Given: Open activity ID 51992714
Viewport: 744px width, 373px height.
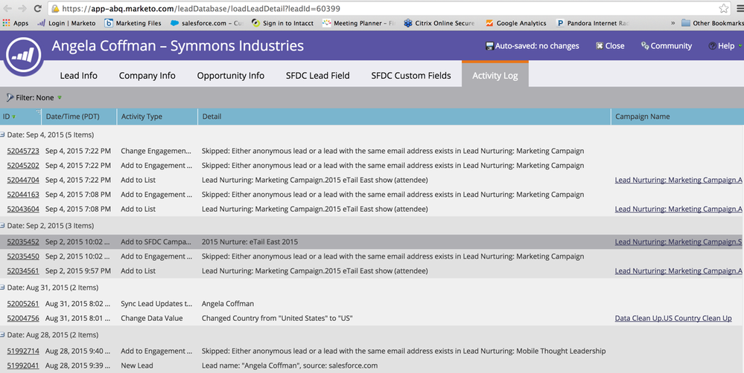Looking at the screenshot, I should click(23, 351).
